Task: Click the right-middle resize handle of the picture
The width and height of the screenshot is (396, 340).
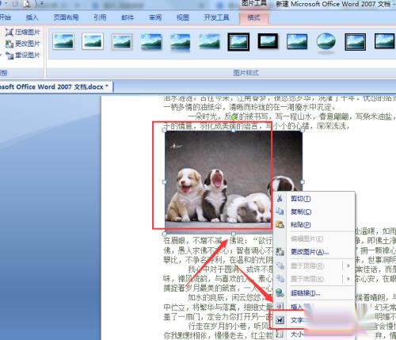Action: click(303, 182)
